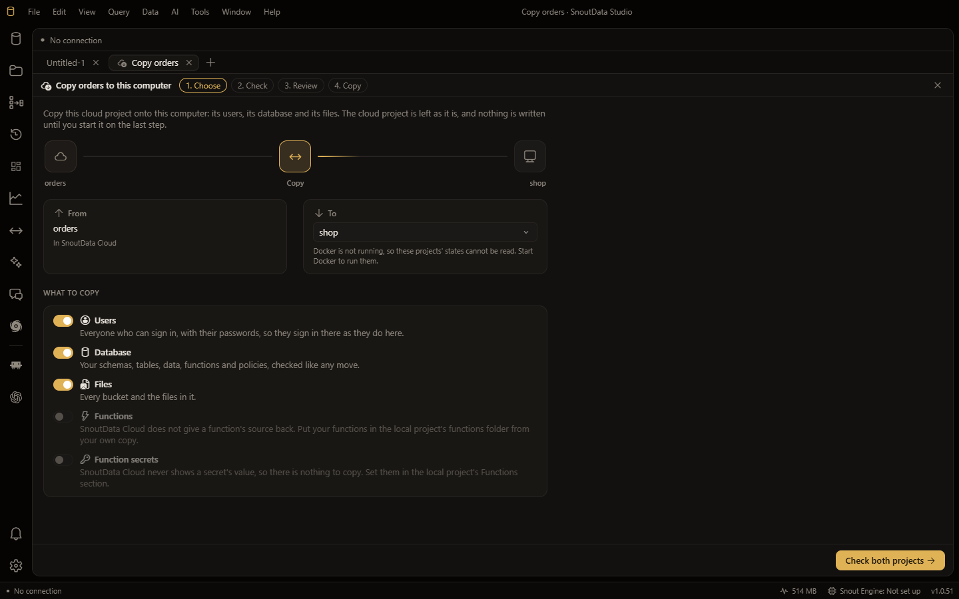This screenshot has width=959, height=599.
Task: Turn off the Files toggle
Action: click(x=63, y=385)
